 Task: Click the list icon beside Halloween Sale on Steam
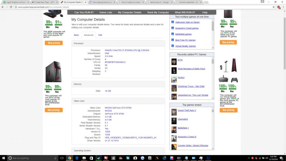172,22
